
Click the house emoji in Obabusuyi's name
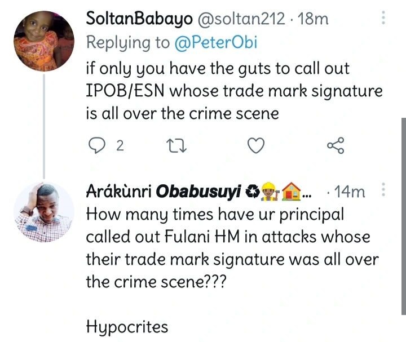click(x=291, y=192)
